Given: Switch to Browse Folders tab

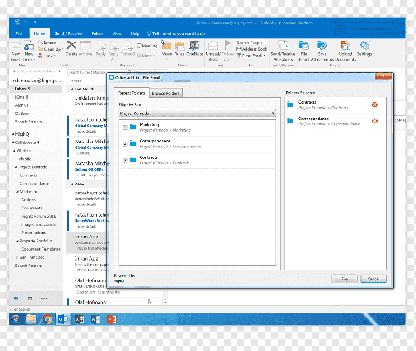Looking at the screenshot, I should 166,93.
